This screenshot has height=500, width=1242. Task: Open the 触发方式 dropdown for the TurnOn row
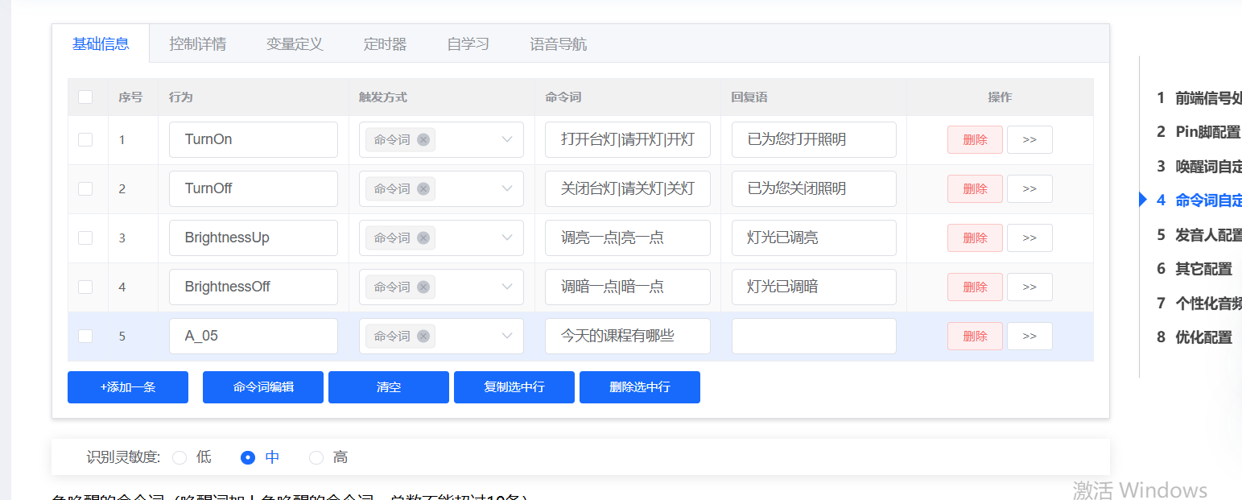click(507, 139)
